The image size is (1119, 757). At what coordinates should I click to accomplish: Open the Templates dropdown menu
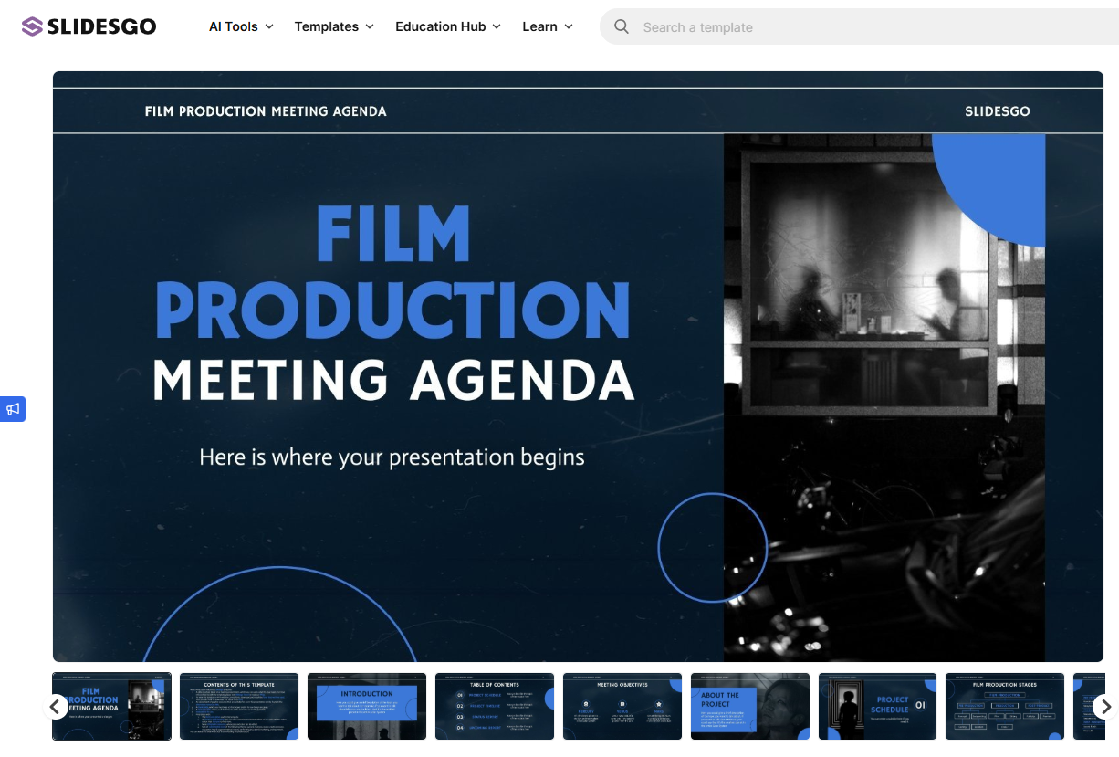334,26
